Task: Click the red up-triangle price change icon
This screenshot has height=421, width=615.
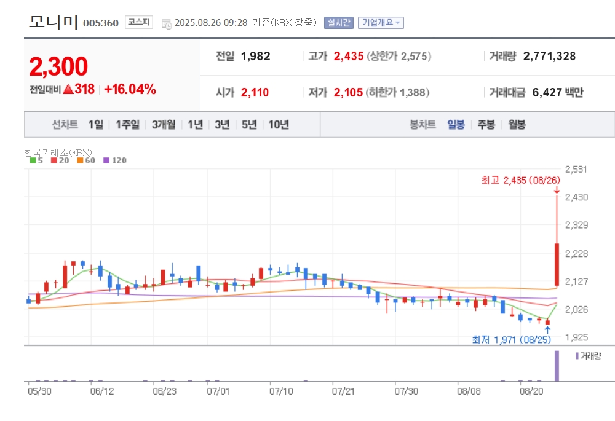Action: [68, 89]
